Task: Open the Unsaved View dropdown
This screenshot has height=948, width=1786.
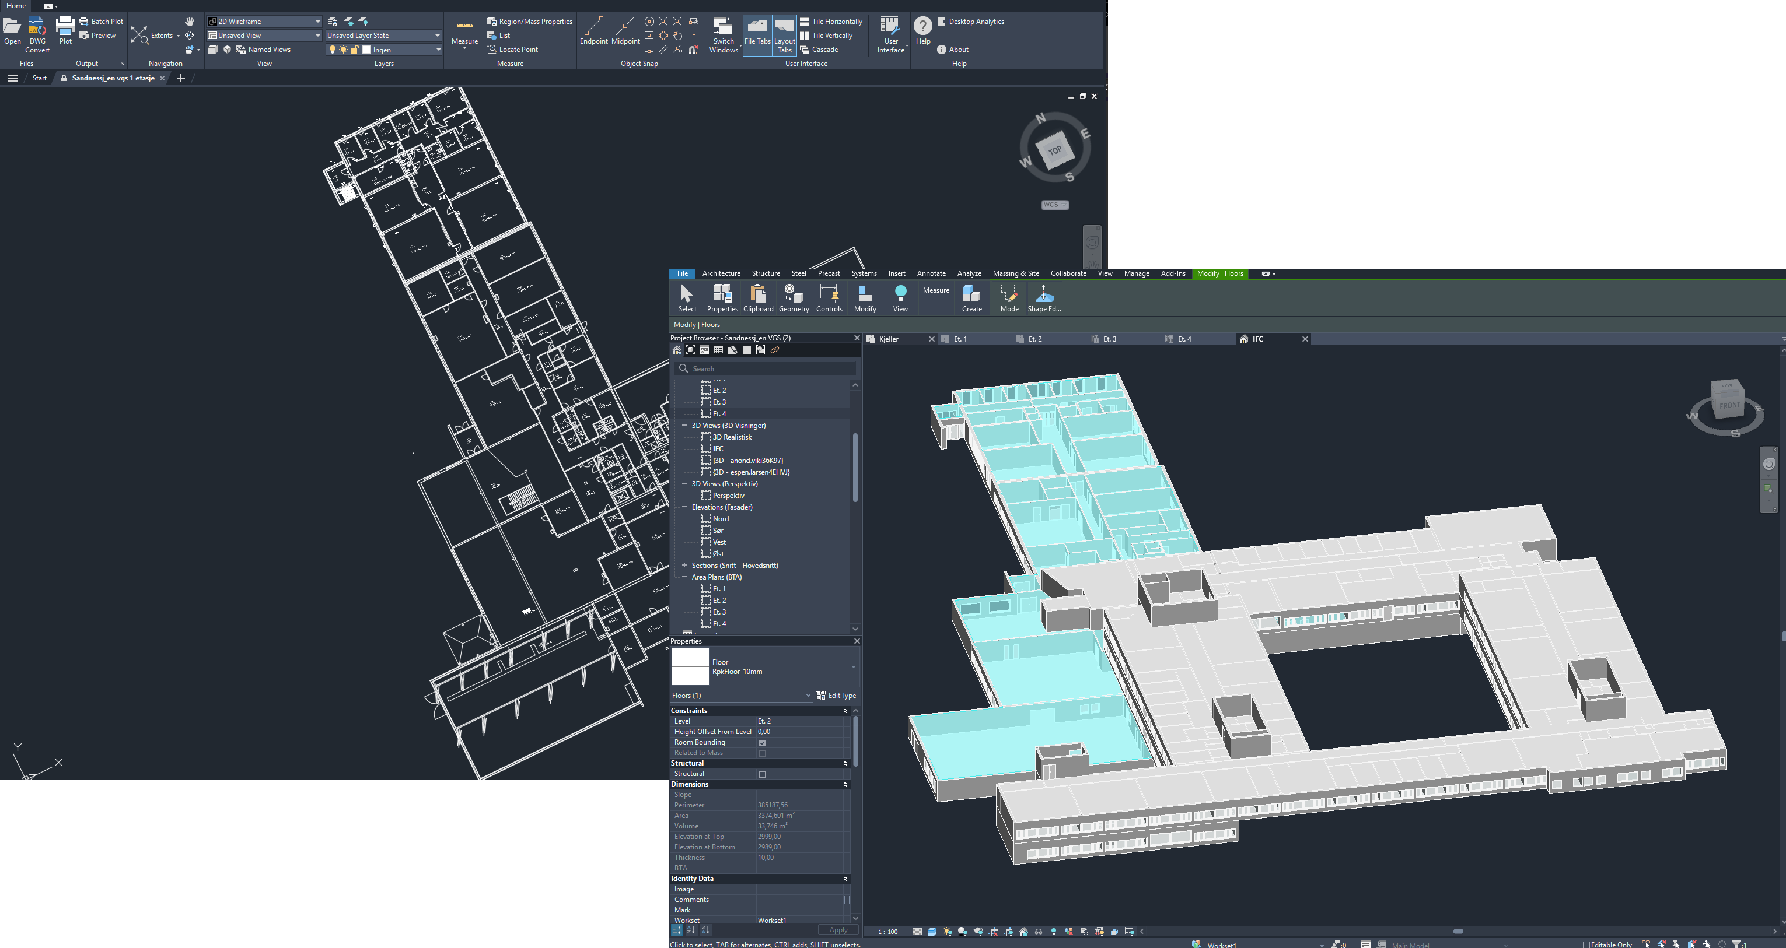Action: pos(264,36)
